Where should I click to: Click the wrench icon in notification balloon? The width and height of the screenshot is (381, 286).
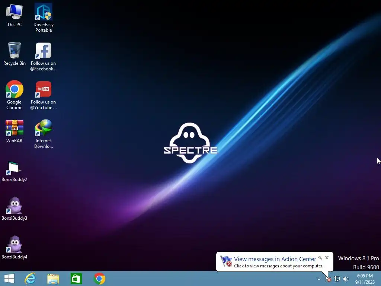pyautogui.click(x=320, y=258)
